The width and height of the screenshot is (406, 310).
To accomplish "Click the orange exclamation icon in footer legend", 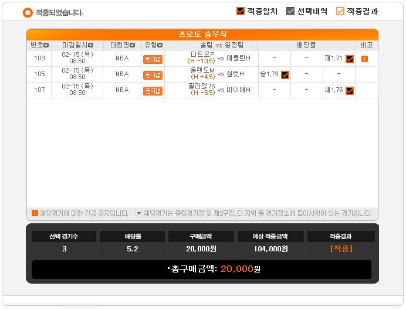I will (x=35, y=213).
